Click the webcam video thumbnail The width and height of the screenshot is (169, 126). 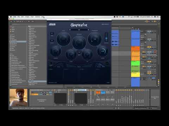point(18,98)
